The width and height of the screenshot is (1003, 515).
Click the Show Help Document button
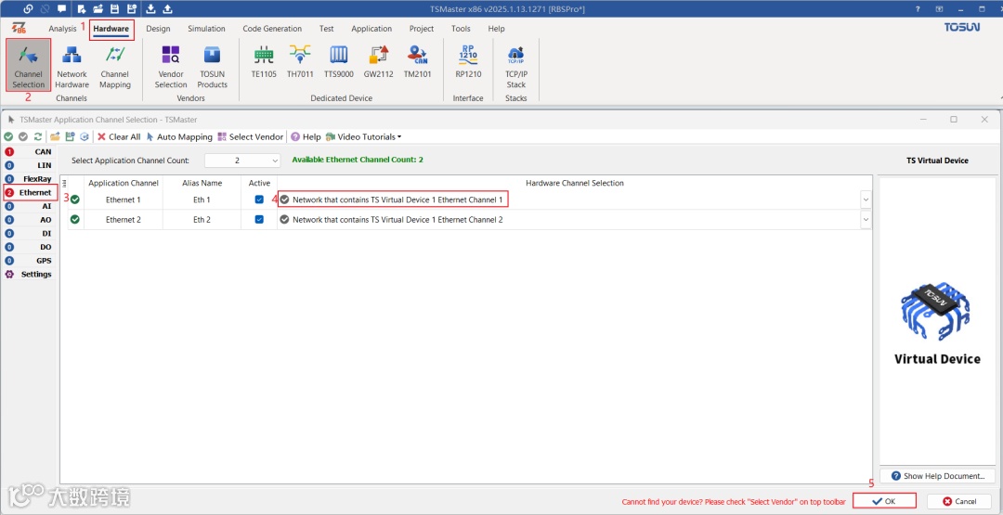coord(937,476)
